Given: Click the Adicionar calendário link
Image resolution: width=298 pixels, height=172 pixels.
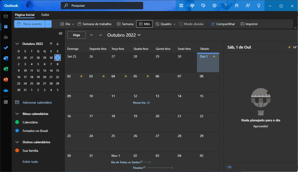Looking at the screenshot, I should tap(37, 102).
